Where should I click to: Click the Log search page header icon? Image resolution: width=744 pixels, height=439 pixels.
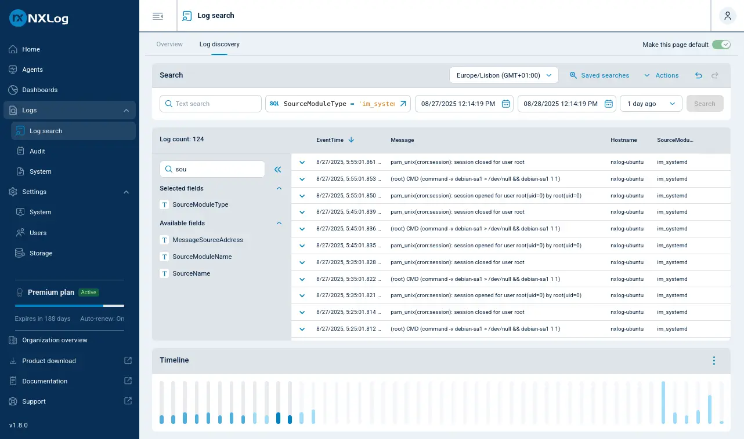point(187,16)
